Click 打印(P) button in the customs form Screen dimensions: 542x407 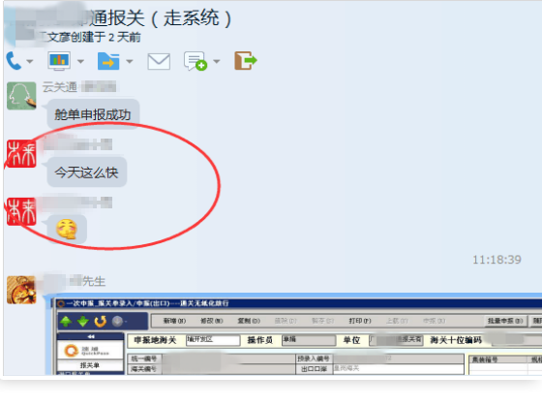[x=360, y=321]
